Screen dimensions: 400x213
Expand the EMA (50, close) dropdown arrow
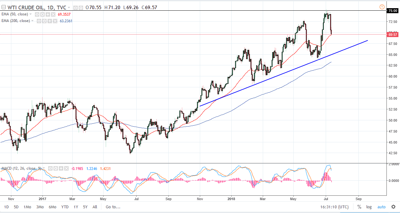tap(31, 14)
